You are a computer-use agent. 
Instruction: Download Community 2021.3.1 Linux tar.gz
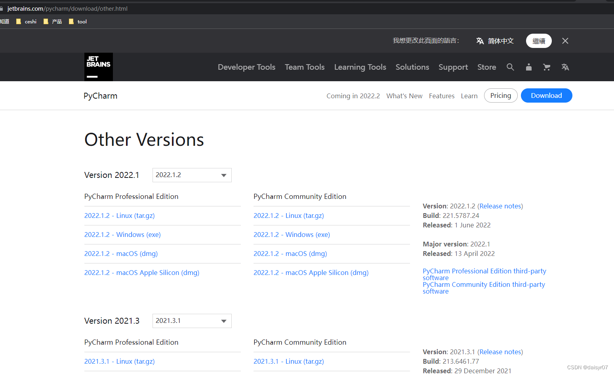click(289, 361)
